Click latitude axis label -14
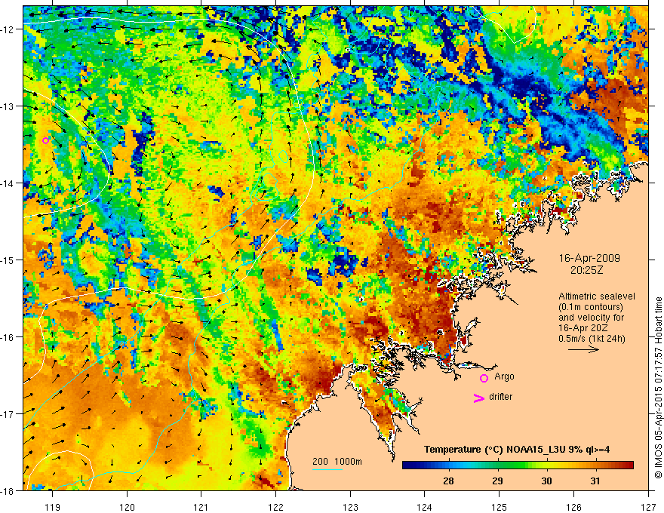This screenshot has height=513, width=664. point(8,183)
